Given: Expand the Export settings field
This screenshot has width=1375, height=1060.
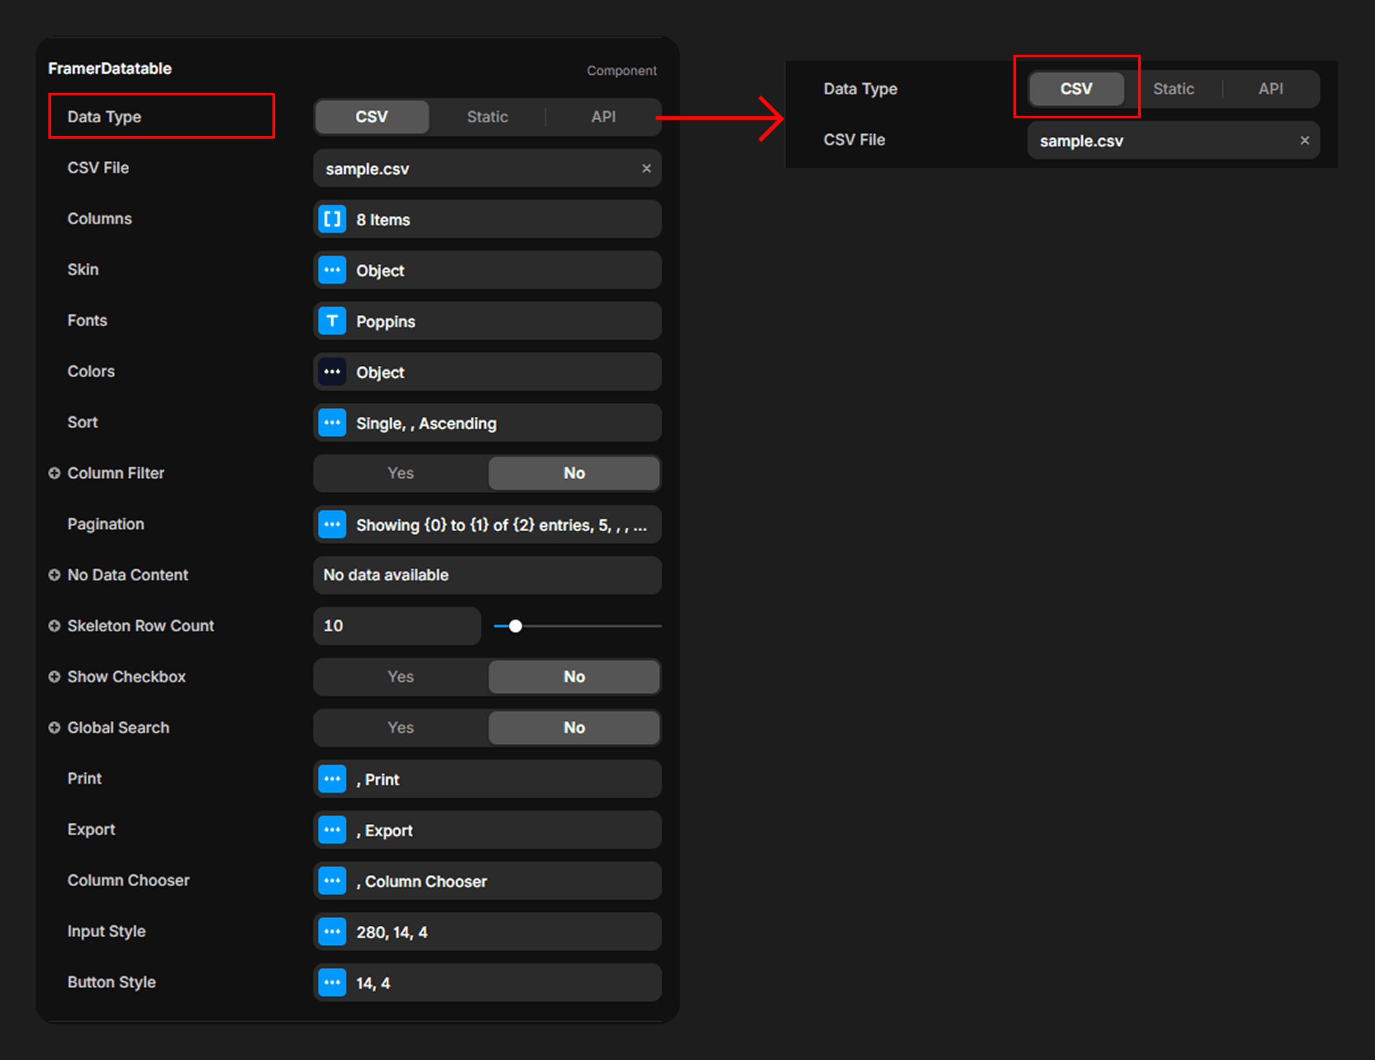Looking at the screenshot, I should pos(487,830).
